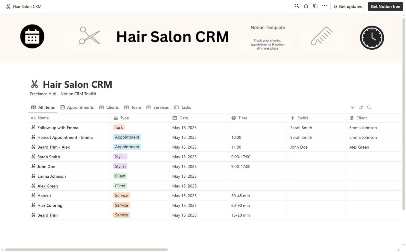Open the Stylist column header menu
Viewport: 406px width, 252px height.
pyautogui.click(x=302, y=118)
